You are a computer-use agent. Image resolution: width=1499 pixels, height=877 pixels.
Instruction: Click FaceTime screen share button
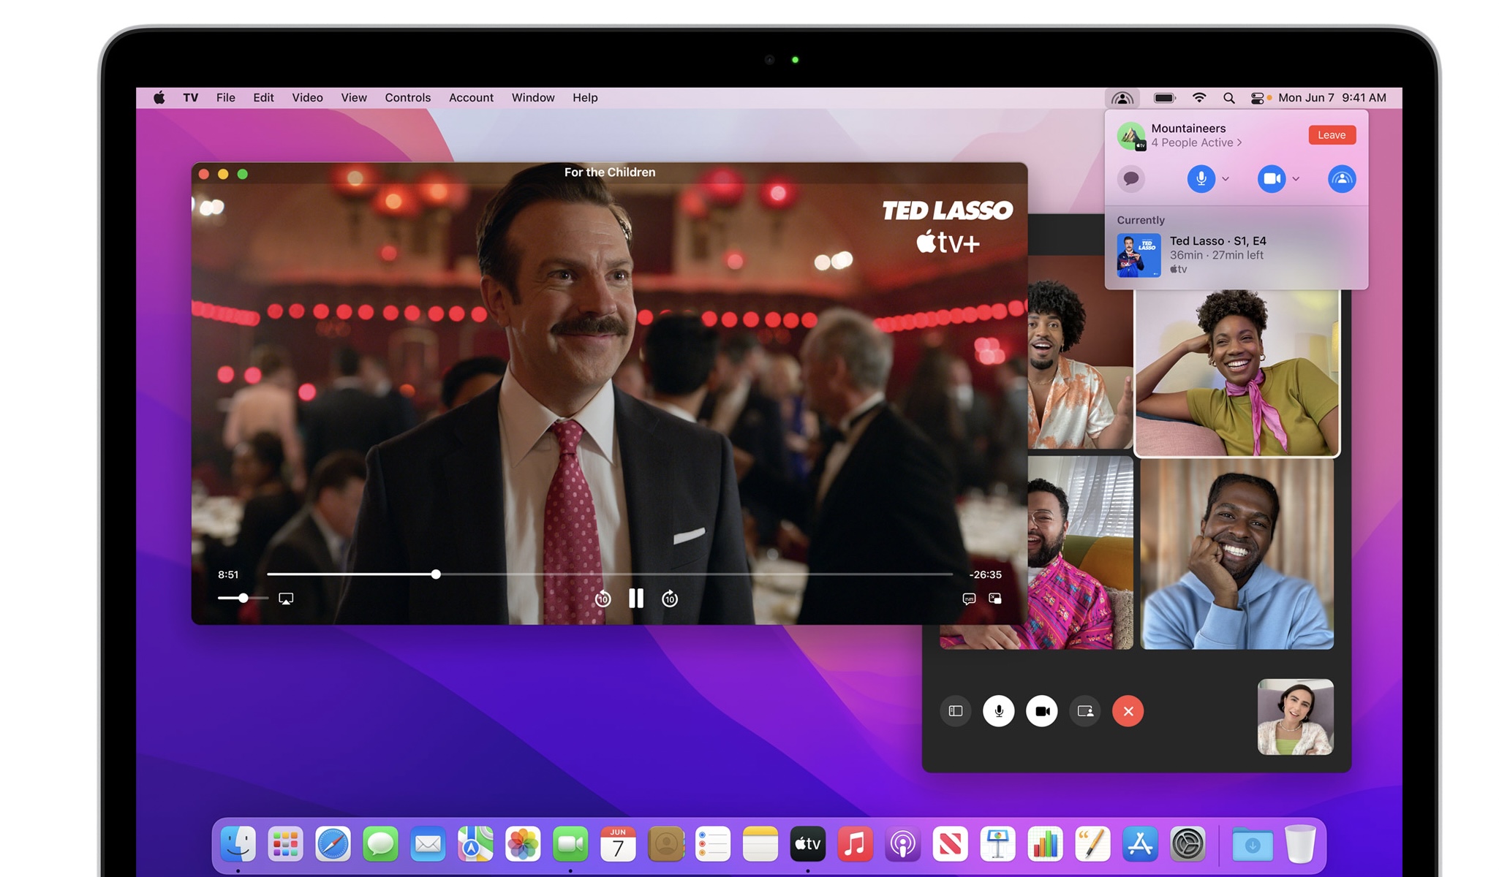tap(1085, 711)
